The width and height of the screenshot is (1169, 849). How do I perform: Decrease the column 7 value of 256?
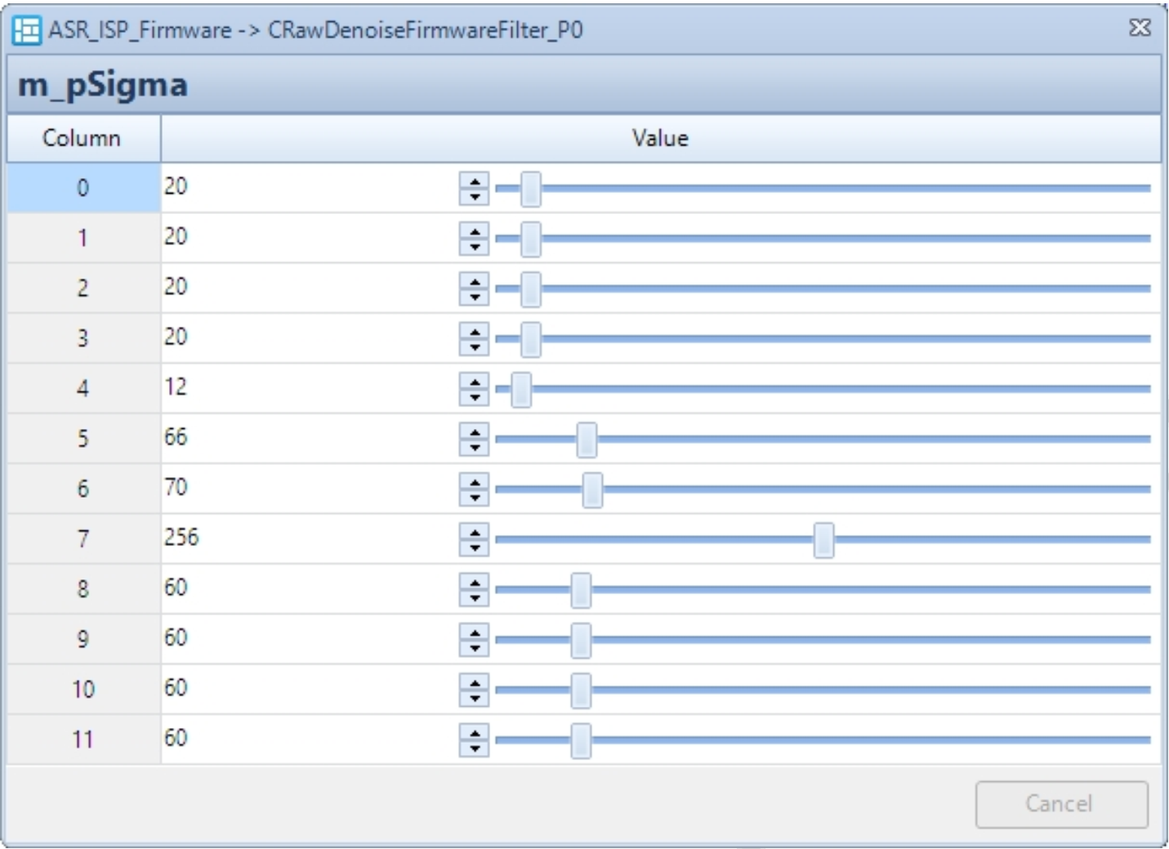[x=475, y=547]
